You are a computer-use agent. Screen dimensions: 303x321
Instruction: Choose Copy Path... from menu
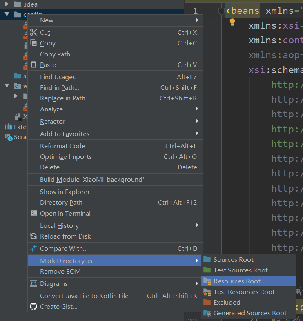[x=115, y=54]
